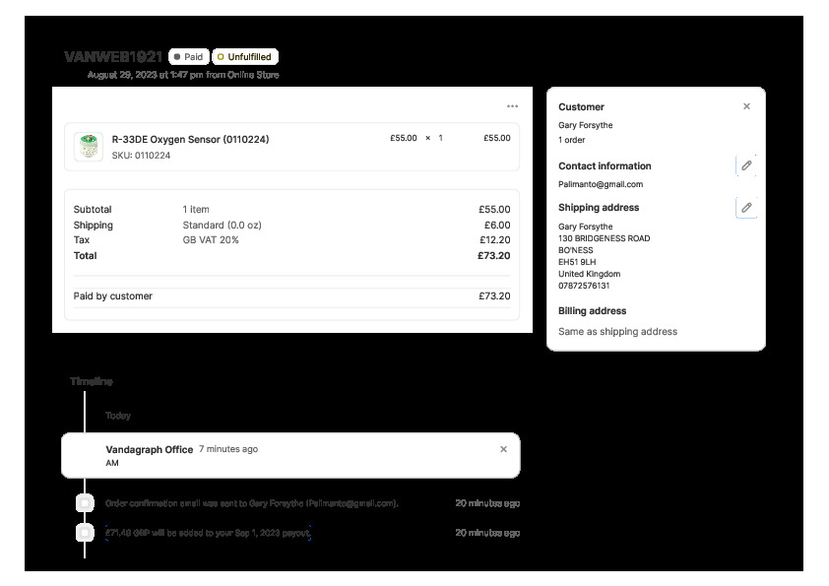Click the Paid by customer row
829x586 pixels.
(x=291, y=295)
